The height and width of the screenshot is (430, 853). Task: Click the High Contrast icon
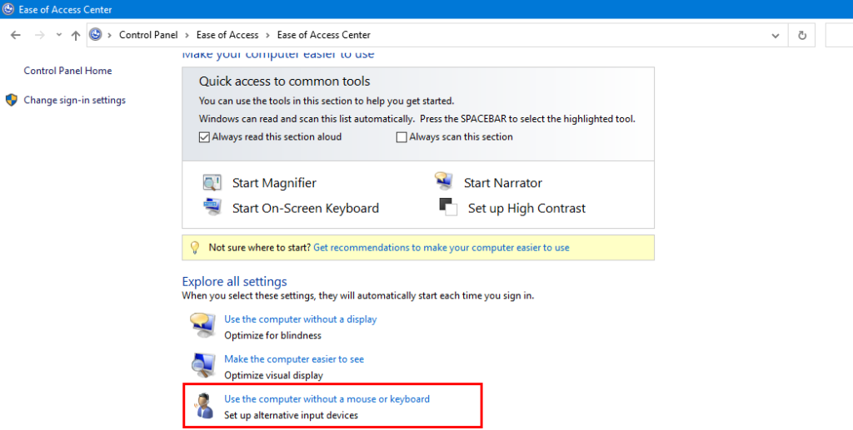pyautogui.click(x=448, y=207)
